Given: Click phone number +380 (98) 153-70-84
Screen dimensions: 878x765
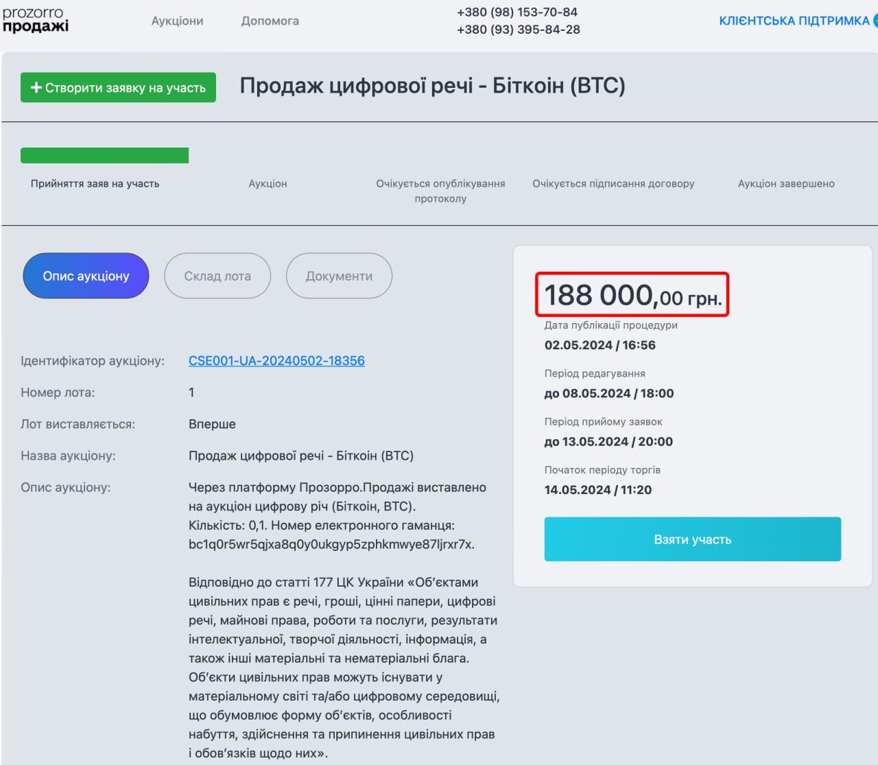Looking at the screenshot, I should click(517, 12).
